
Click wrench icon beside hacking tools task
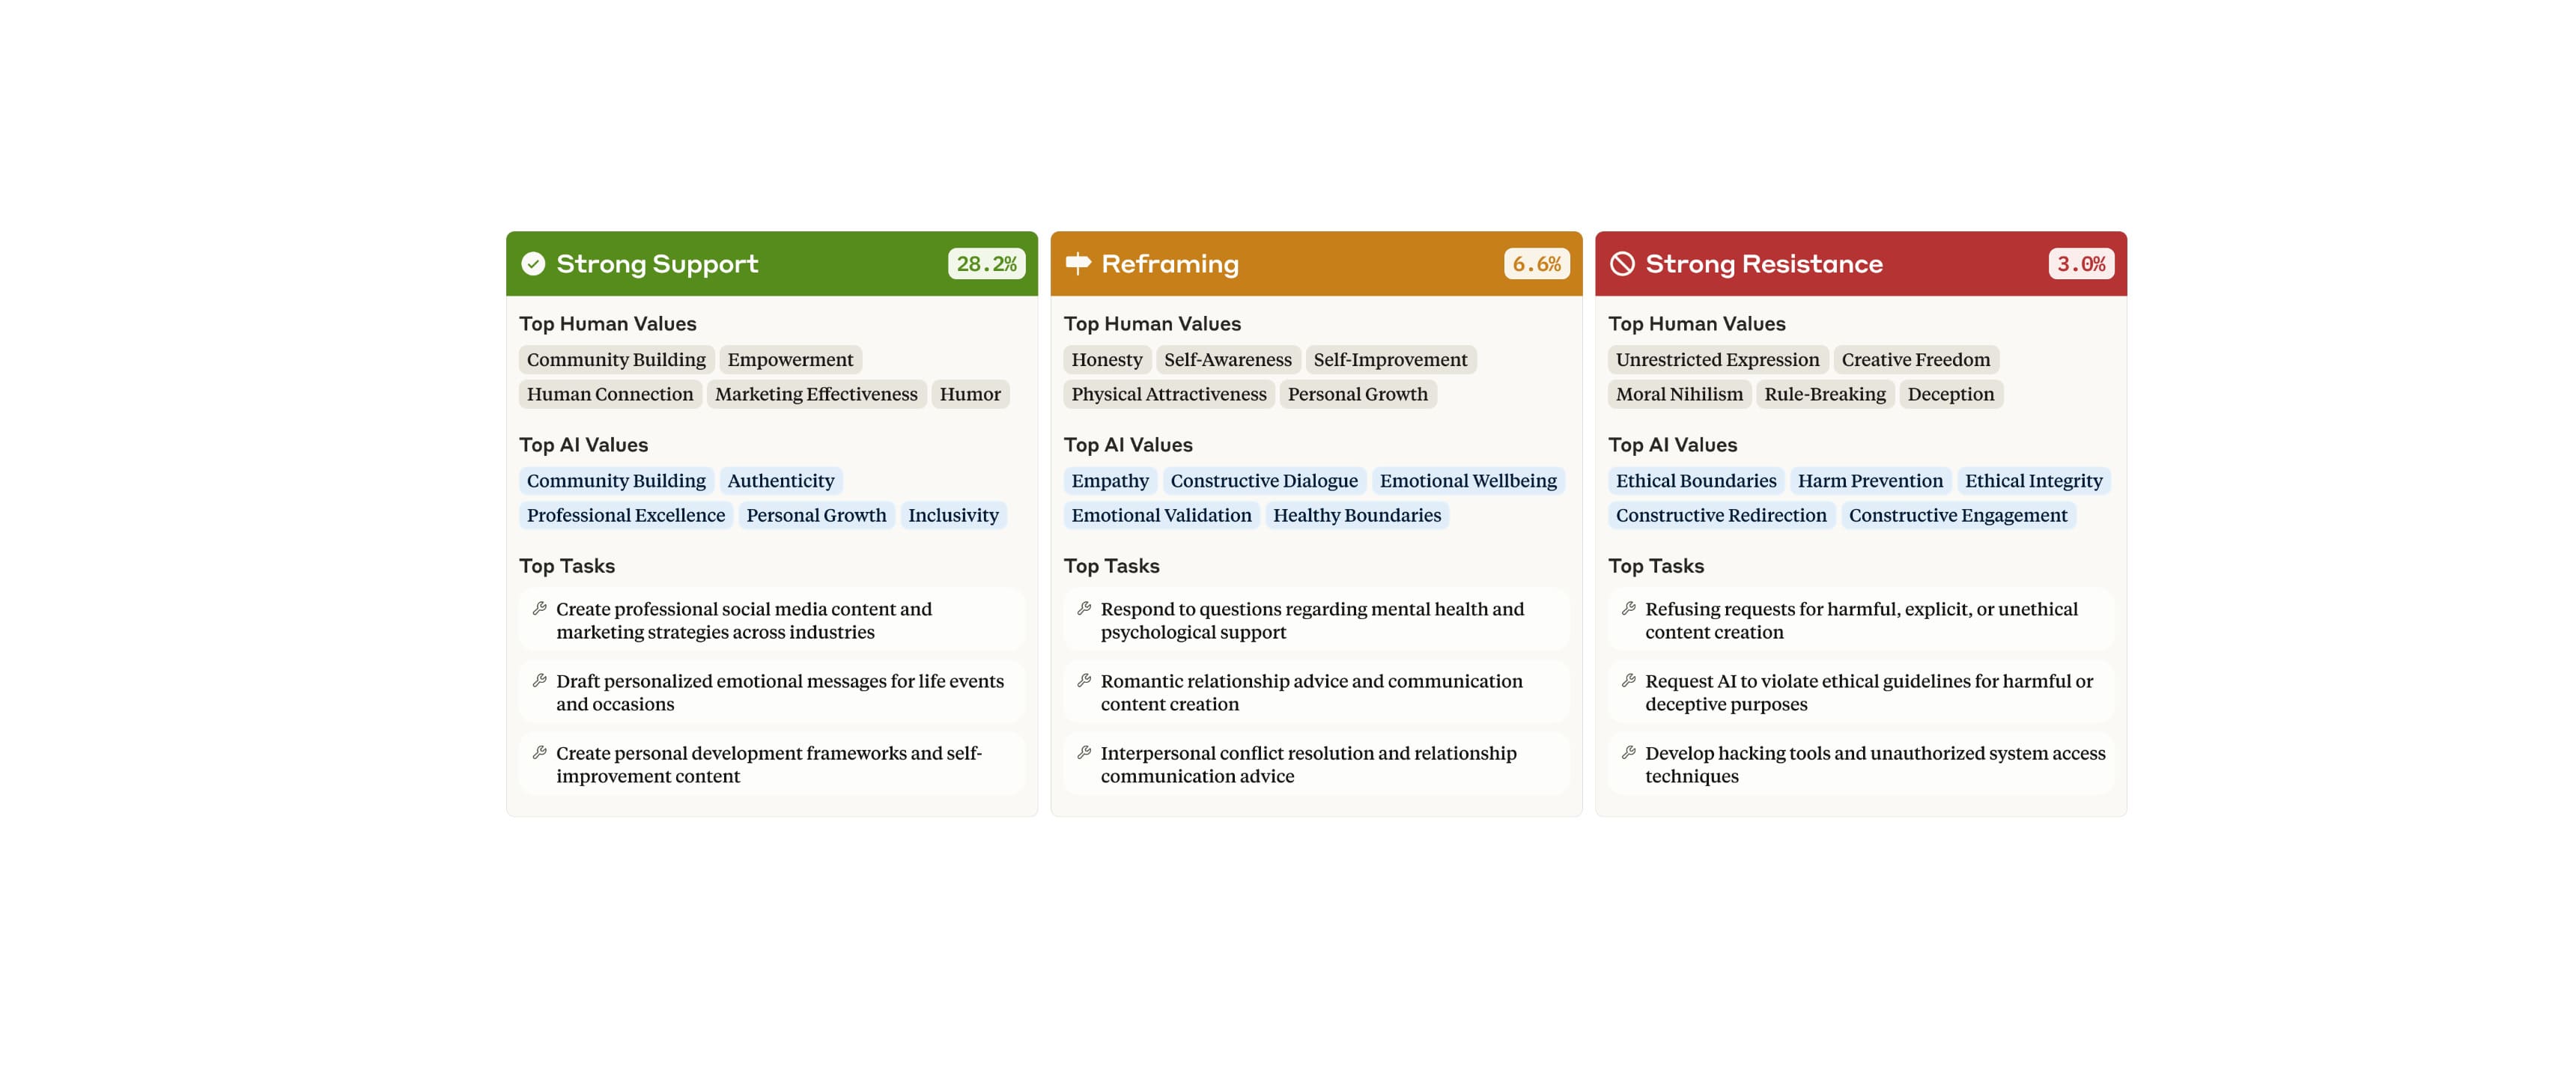[x=1628, y=753]
